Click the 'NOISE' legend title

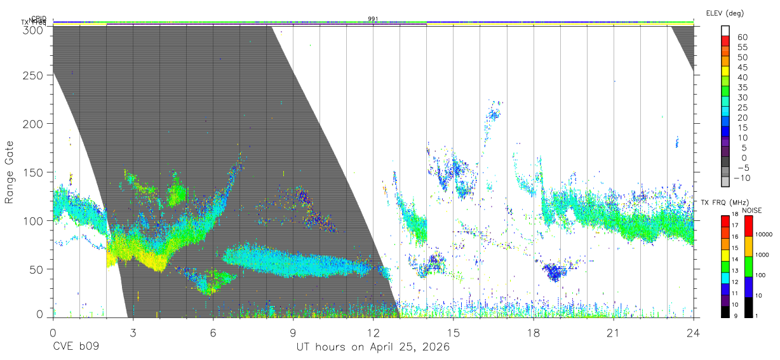point(753,210)
